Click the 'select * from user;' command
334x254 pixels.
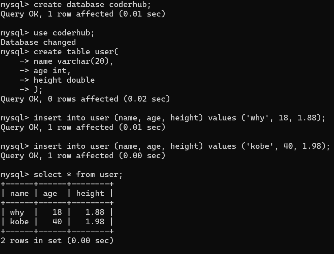(x=78, y=175)
